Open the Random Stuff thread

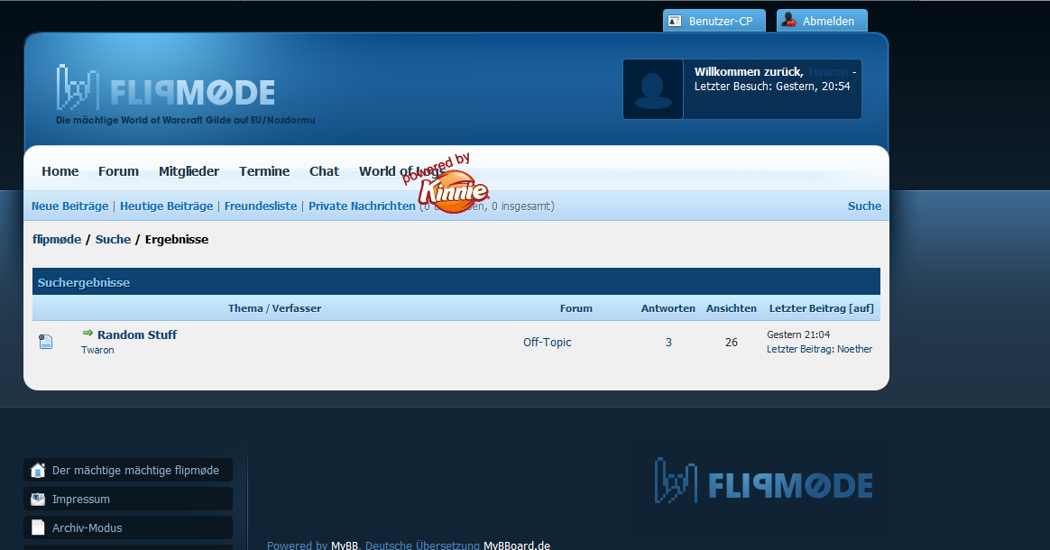tap(137, 335)
